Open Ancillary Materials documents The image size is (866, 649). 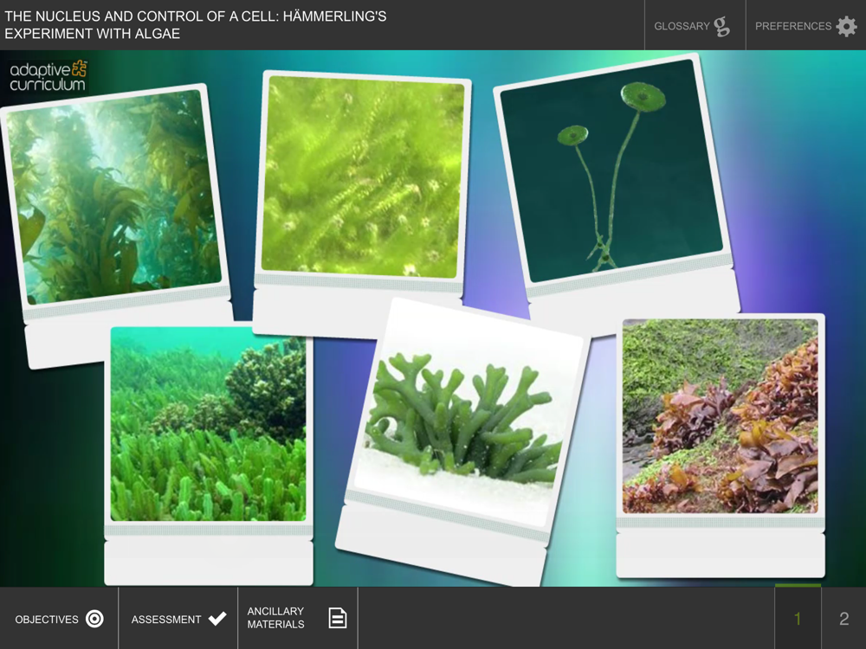point(298,618)
